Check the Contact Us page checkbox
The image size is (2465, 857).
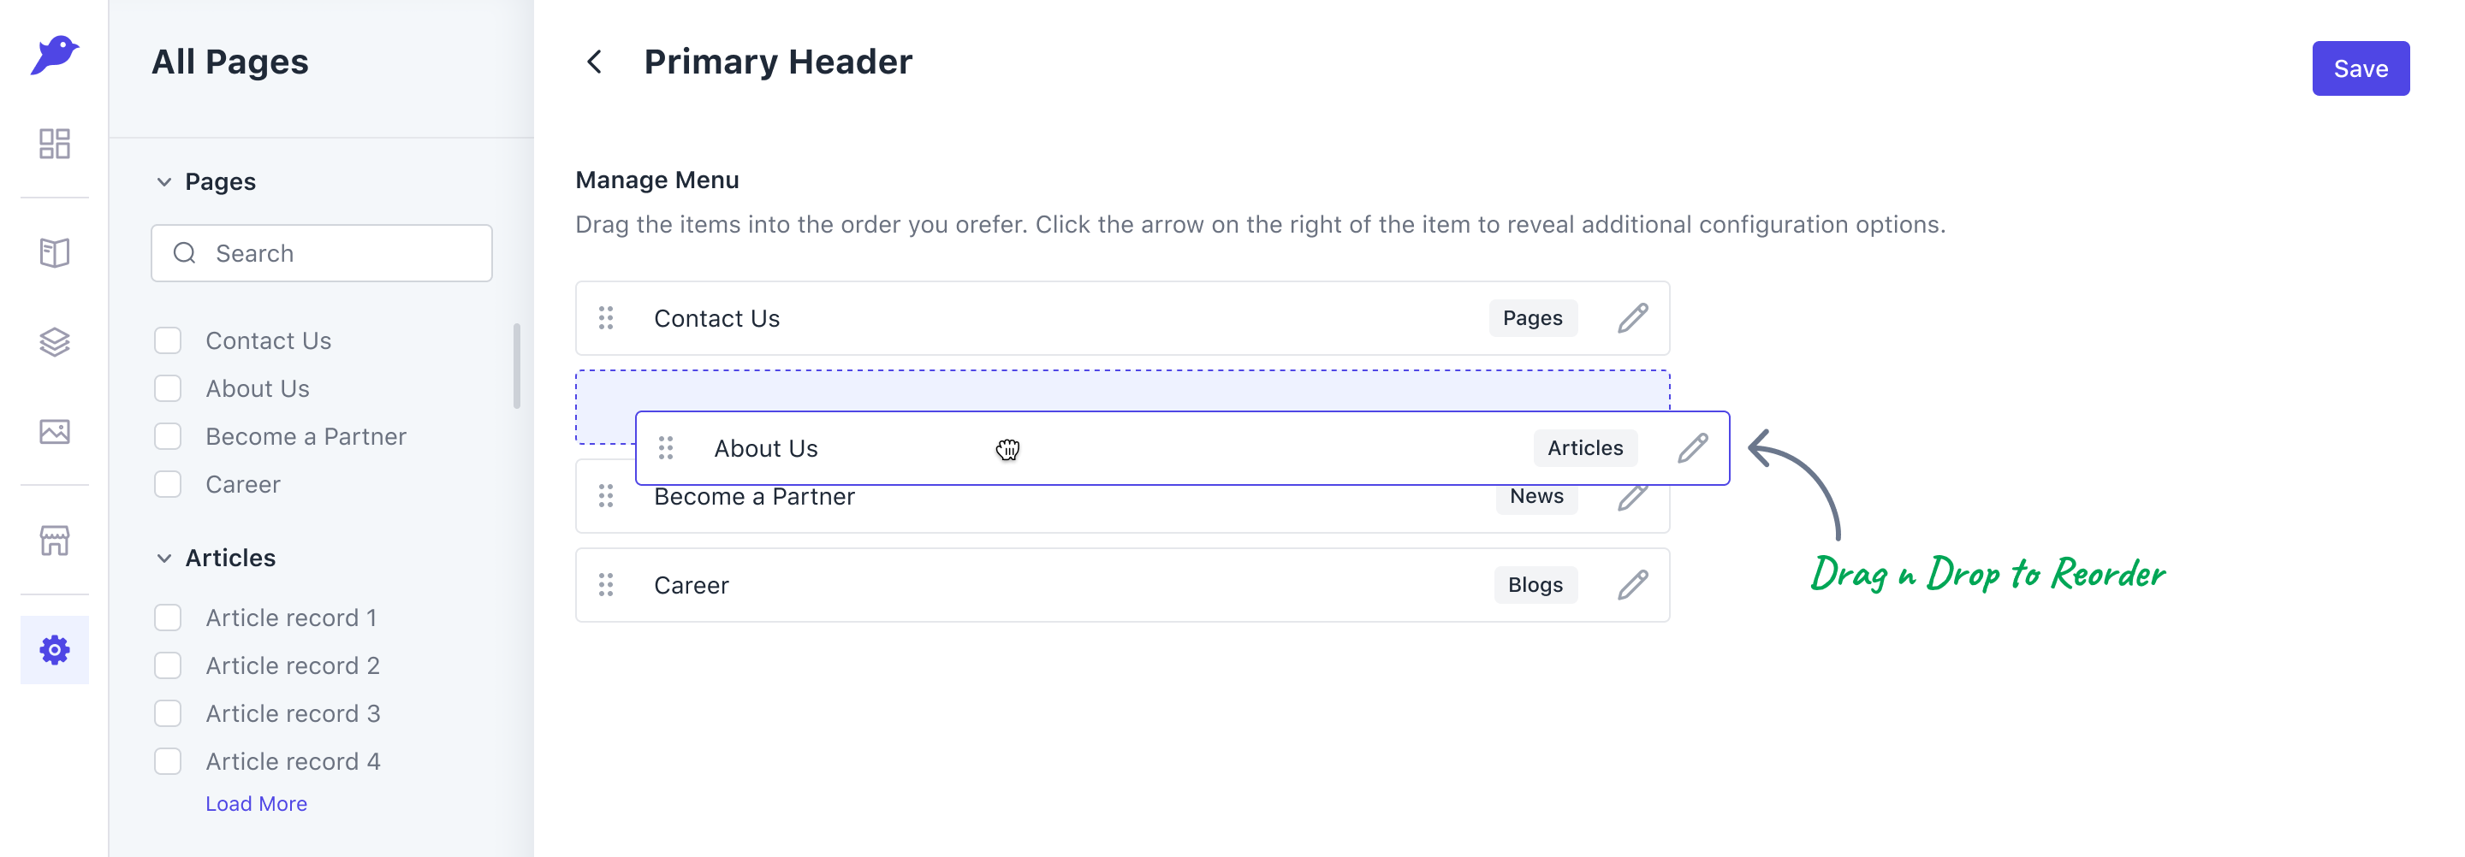click(x=169, y=340)
